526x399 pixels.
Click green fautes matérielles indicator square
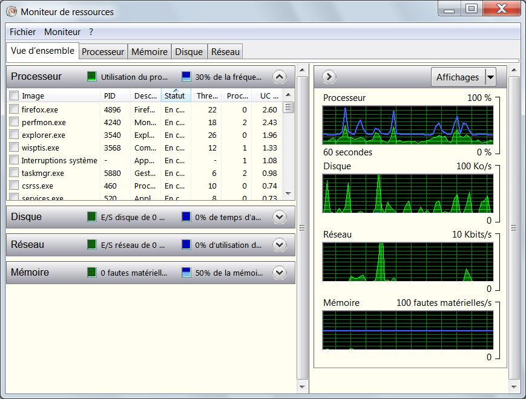tap(91, 273)
